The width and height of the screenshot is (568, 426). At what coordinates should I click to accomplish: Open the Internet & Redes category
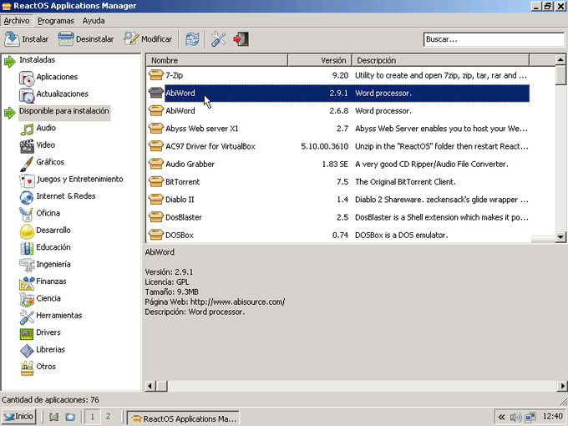66,196
